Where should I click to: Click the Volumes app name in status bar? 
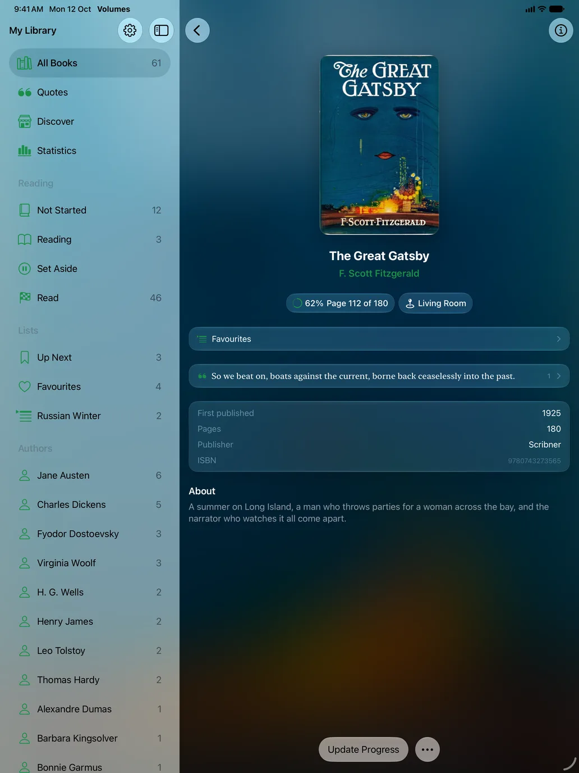pyautogui.click(x=113, y=9)
